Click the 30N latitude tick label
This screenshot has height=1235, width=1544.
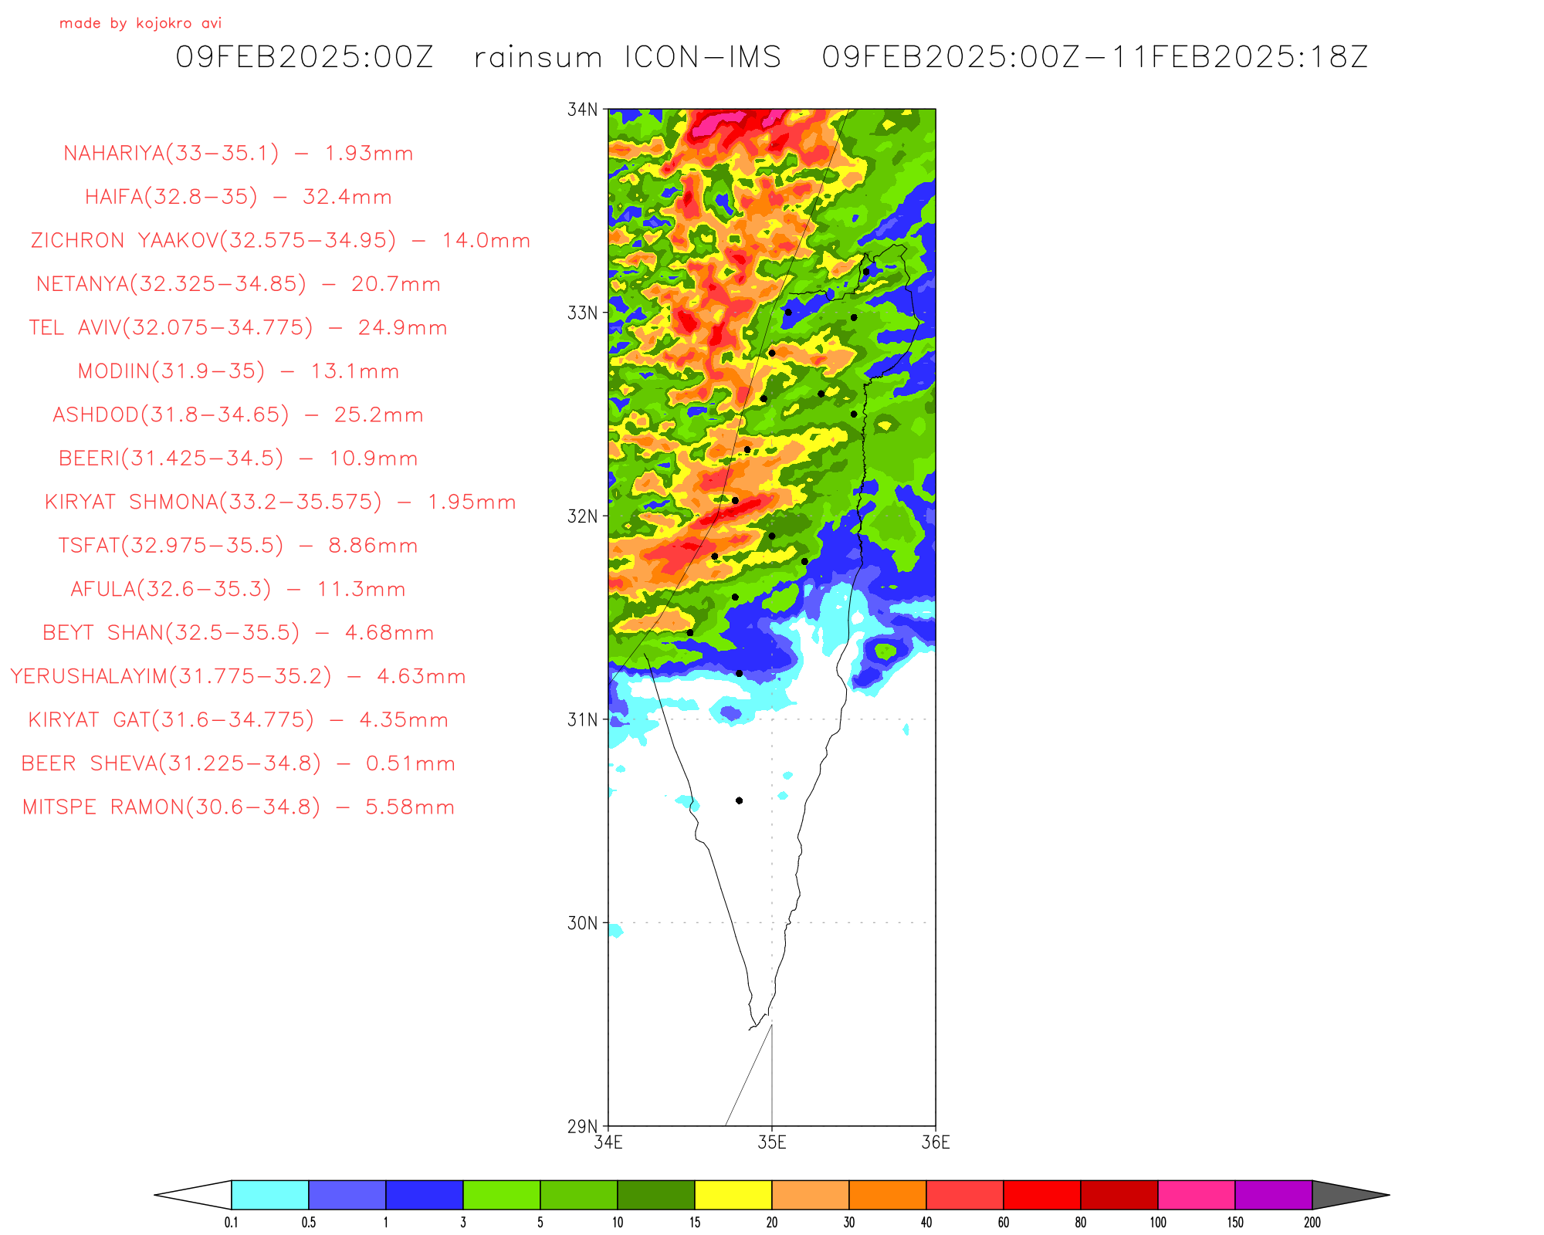pos(583,923)
